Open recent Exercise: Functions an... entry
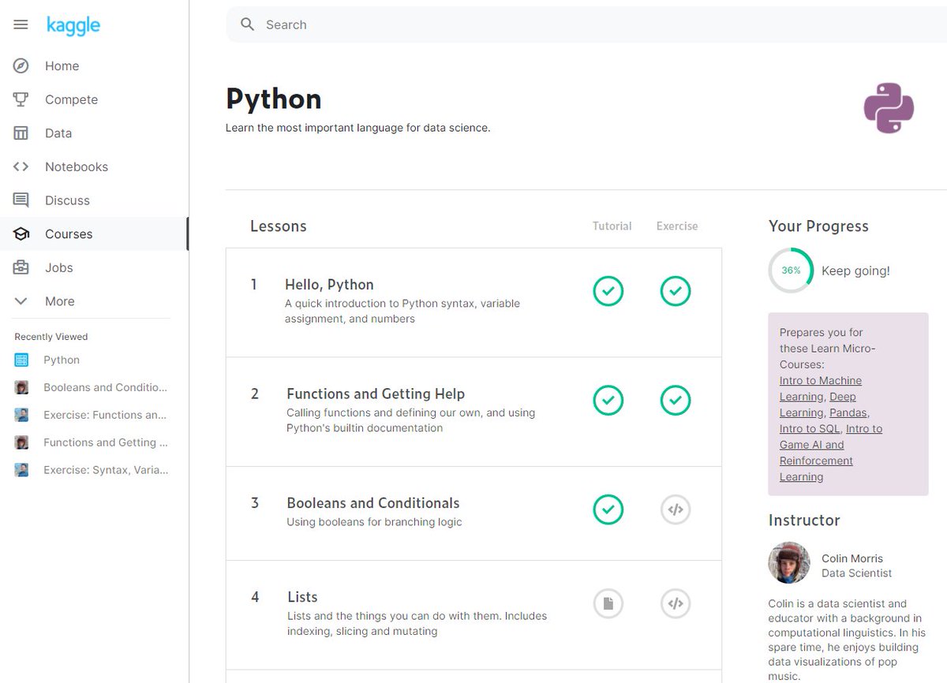The width and height of the screenshot is (947, 683). (x=105, y=415)
